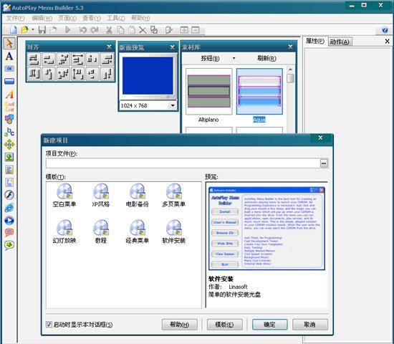Open the 编辑(W) menu
The width and height of the screenshot is (394, 344).
[x=42, y=18]
